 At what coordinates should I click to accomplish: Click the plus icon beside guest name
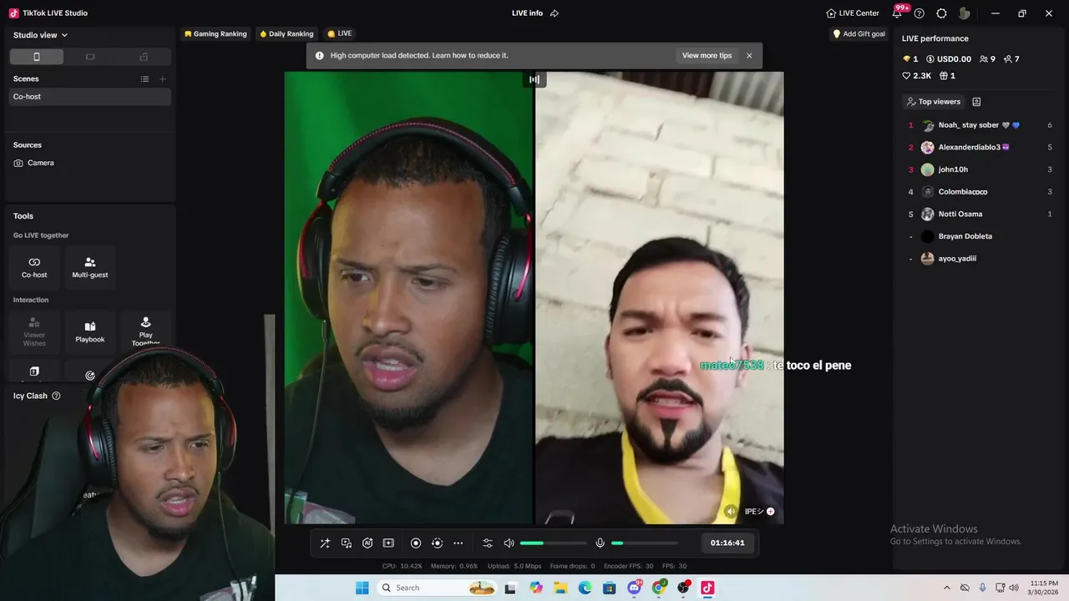pyautogui.click(x=770, y=512)
